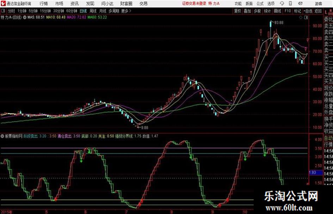Switch to 30分钟 period
This screenshot has width=333, height=214.
[x=58, y=11]
